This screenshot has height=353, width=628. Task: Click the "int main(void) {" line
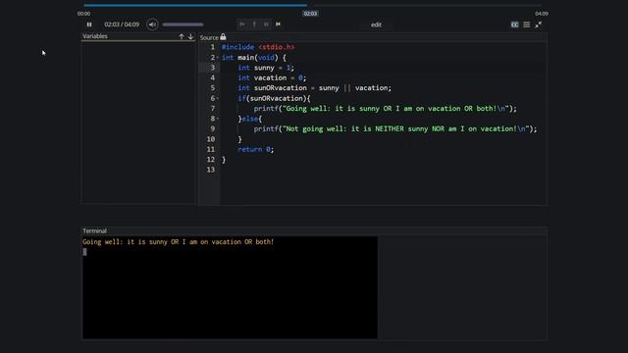(x=254, y=58)
